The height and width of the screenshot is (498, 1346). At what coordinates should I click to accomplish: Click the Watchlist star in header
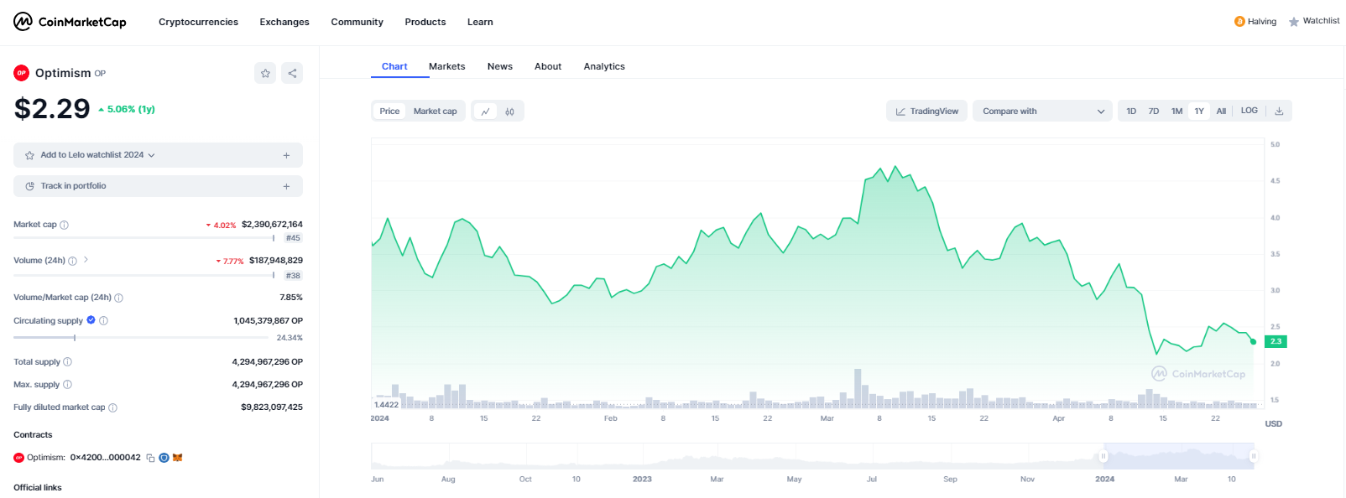pyautogui.click(x=1294, y=22)
